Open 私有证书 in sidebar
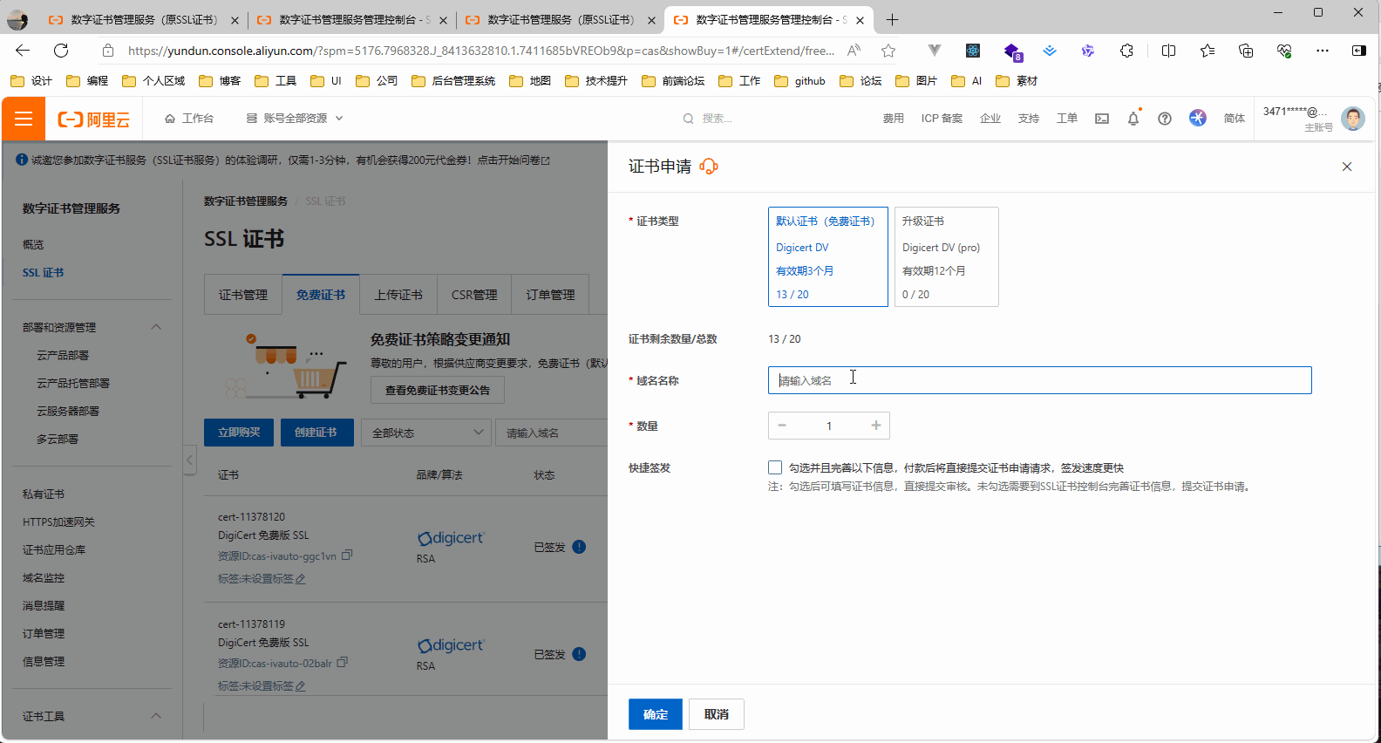Screen dimensions: 1381x743 tap(44, 494)
